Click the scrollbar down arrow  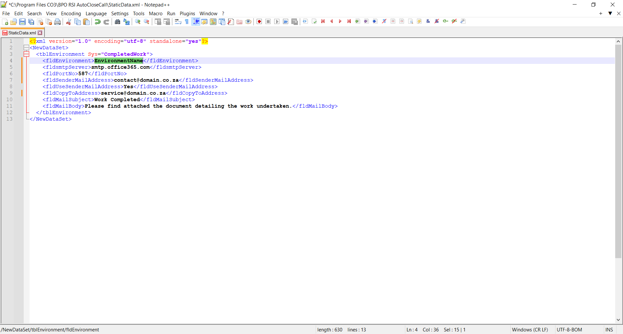click(x=618, y=320)
